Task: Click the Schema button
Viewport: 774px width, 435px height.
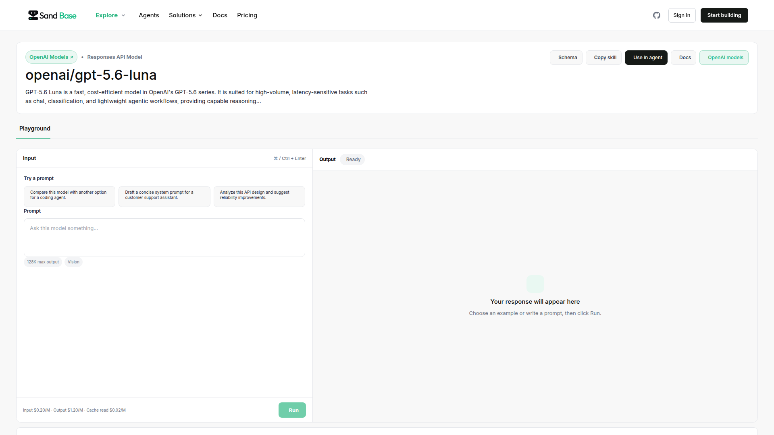Action: pyautogui.click(x=566, y=58)
